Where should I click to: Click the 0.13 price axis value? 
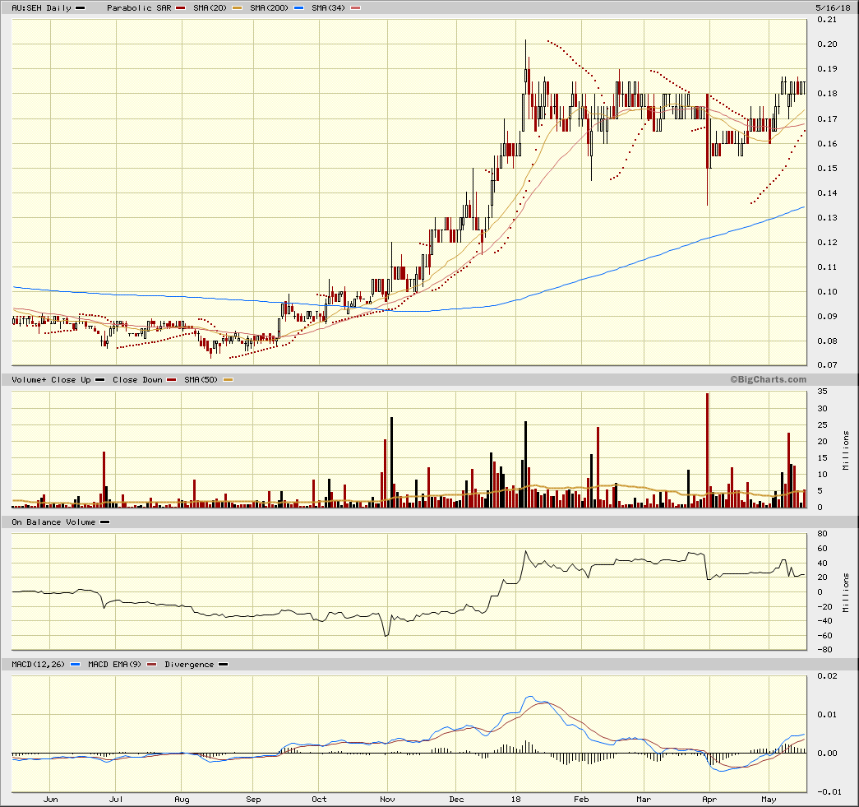coord(827,218)
